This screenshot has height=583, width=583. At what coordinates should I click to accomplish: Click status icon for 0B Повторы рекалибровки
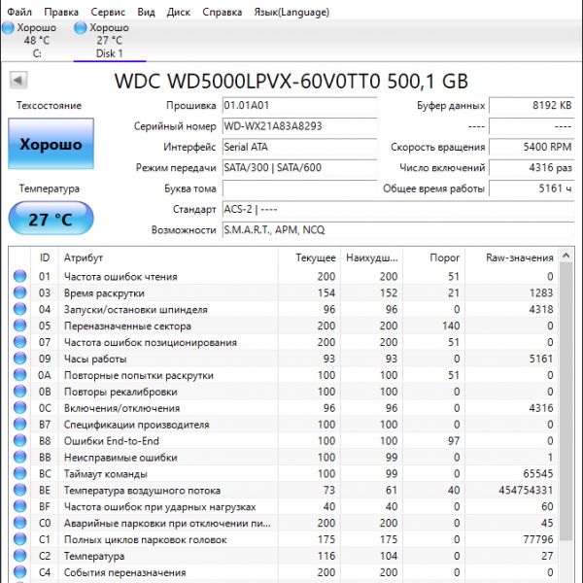(x=19, y=392)
